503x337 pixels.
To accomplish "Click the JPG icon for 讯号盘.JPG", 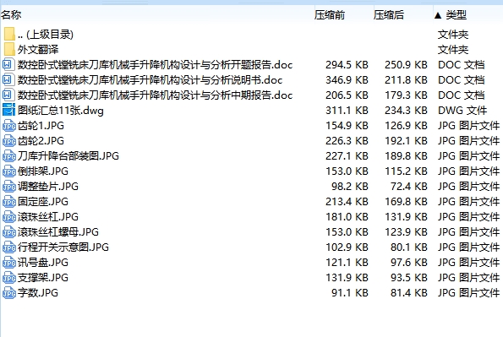I will point(9,263).
